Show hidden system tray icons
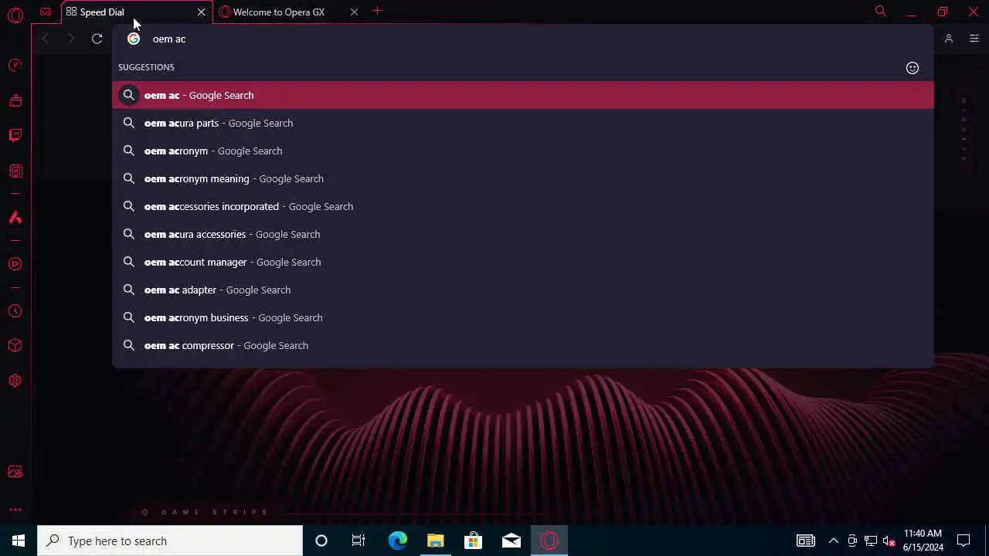Image resolution: width=989 pixels, height=556 pixels. point(833,541)
